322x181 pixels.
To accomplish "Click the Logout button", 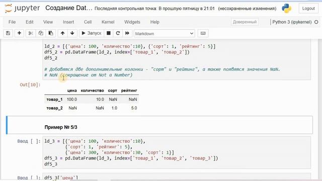I will 308,9.
